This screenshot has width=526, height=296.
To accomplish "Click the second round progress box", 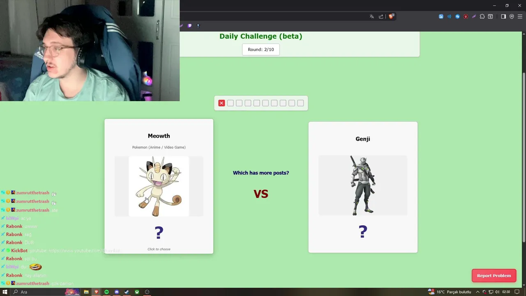I will point(230,103).
